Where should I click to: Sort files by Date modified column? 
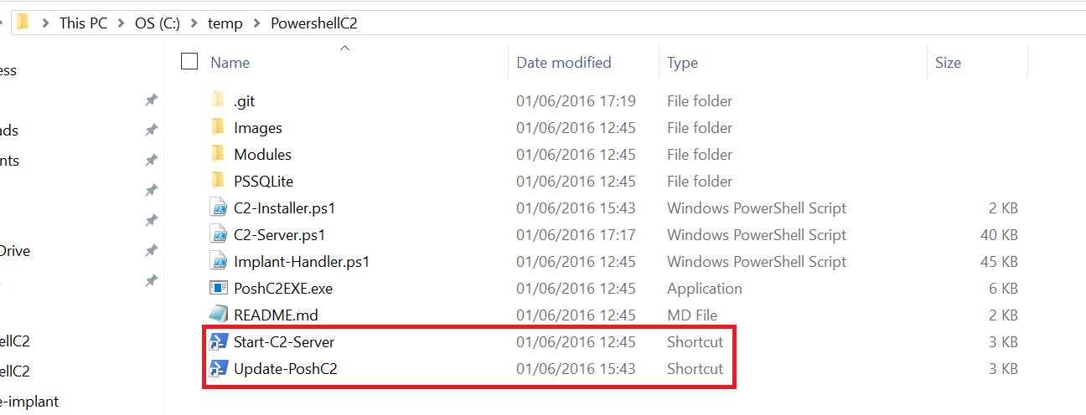563,62
